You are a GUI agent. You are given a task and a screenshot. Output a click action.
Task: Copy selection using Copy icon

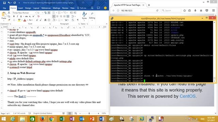9,16
